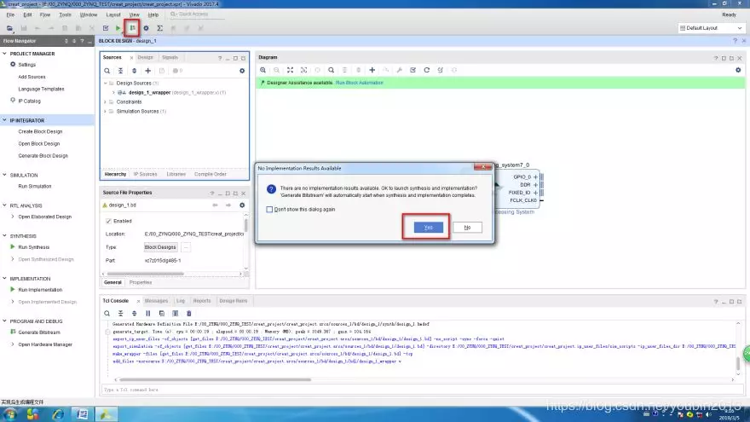Toggle the Enabled checkbox
The image size is (750, 422).
tap(108, 221)
